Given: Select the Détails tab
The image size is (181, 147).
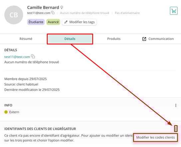Looking at the screenshot, I should point(70,39).
